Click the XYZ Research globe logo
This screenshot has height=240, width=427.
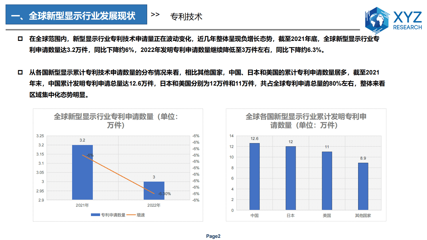377,20
